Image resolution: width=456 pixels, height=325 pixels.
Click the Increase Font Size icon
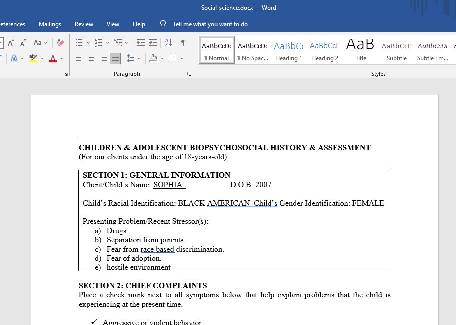pos(11,43)
